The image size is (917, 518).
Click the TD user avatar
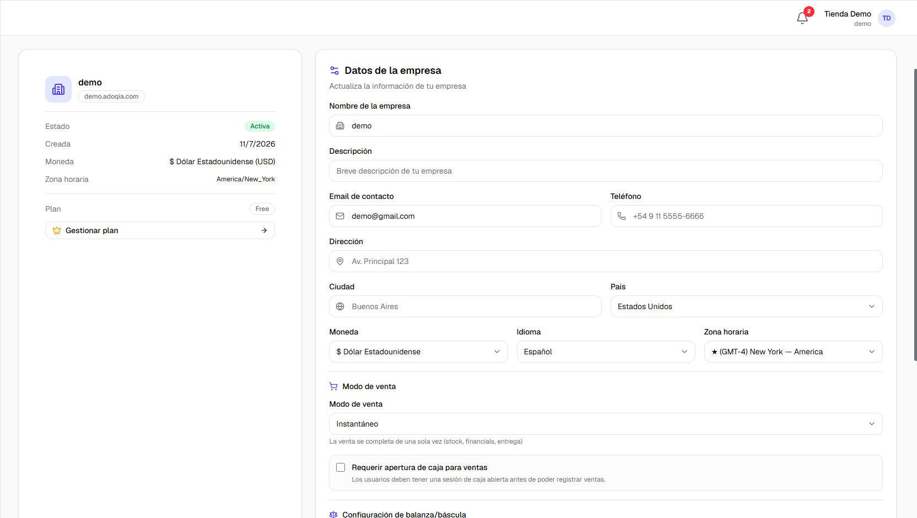coord(886,18)
